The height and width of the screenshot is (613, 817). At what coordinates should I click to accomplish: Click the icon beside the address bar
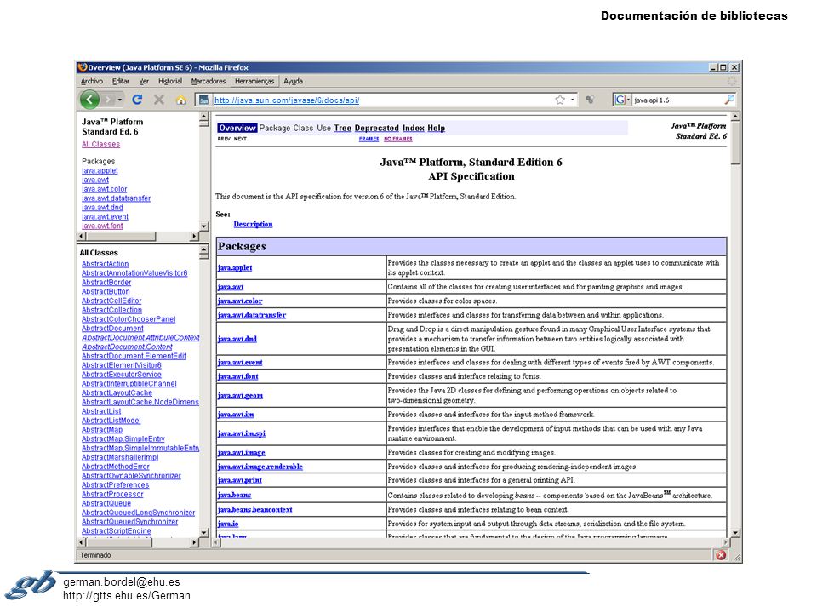click(x=590, y=100)
